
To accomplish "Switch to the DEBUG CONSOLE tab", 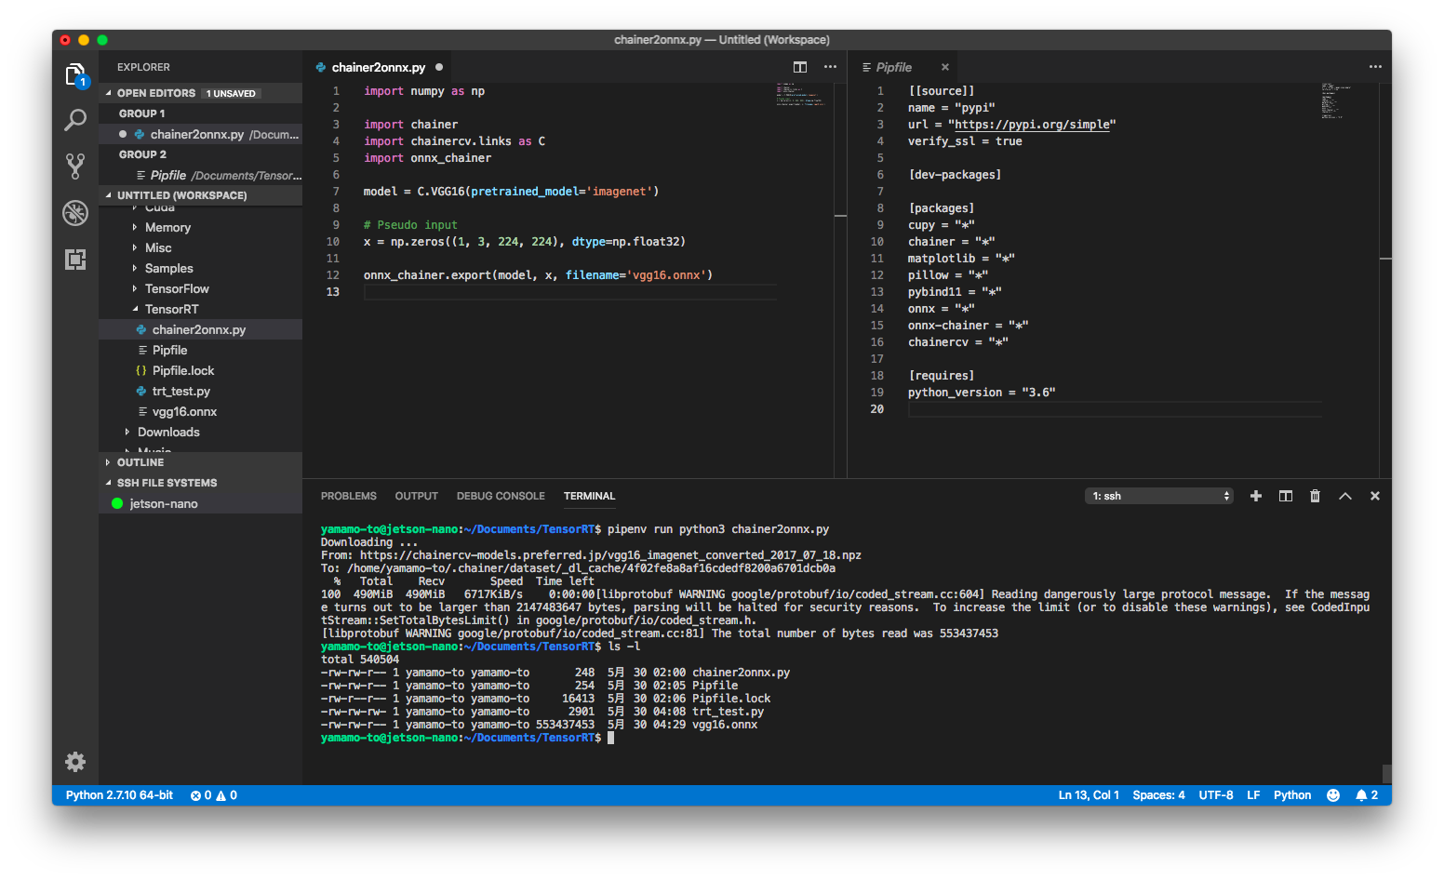I will tap(500, 496).
